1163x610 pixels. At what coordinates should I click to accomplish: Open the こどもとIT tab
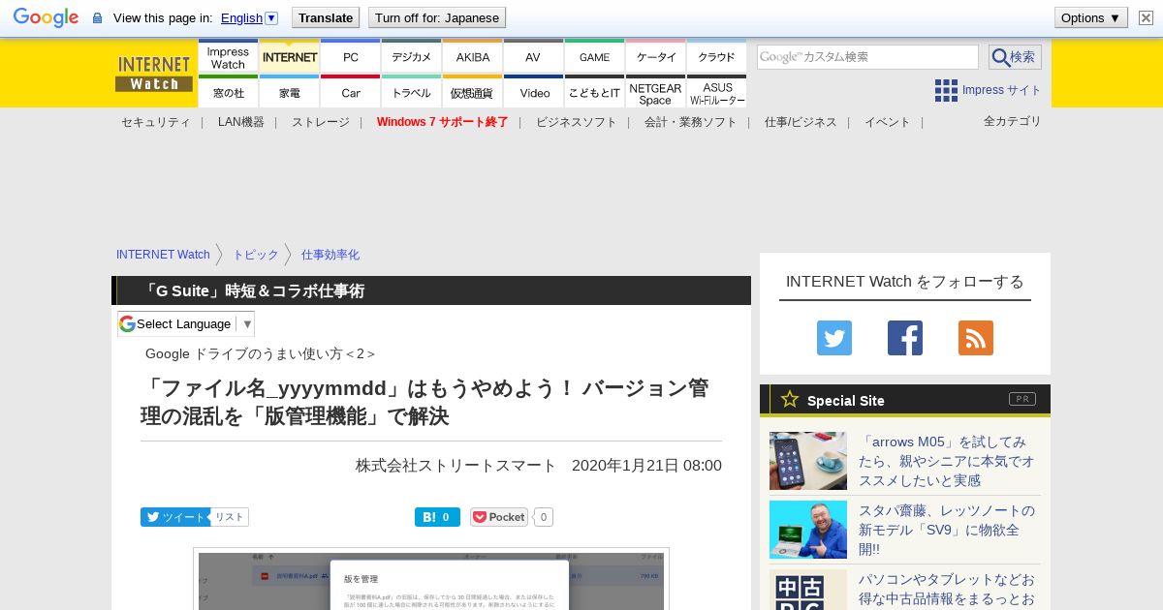coord(594,92)
